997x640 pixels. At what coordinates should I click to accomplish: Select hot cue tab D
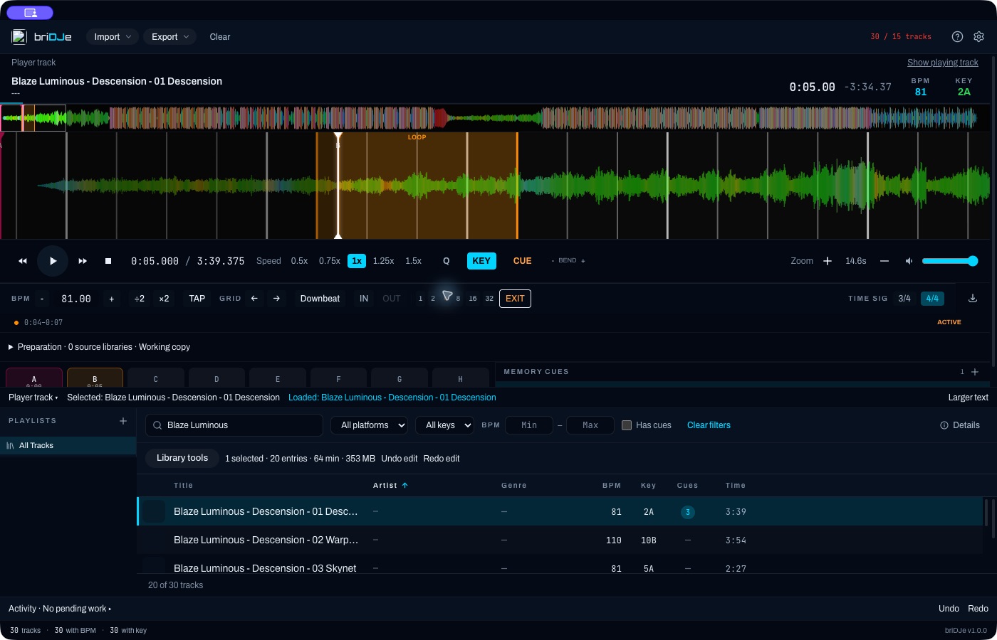[216, 378]
